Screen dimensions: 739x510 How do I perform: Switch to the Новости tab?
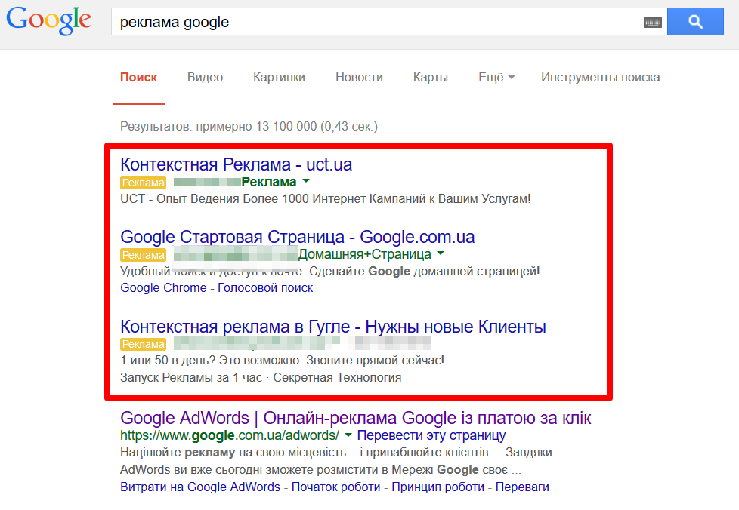(x=359, y=78)
